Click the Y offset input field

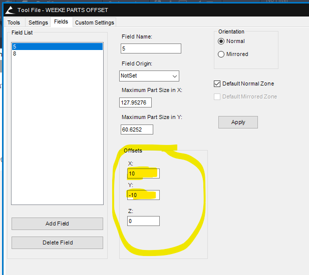click(x=143, y=195)
